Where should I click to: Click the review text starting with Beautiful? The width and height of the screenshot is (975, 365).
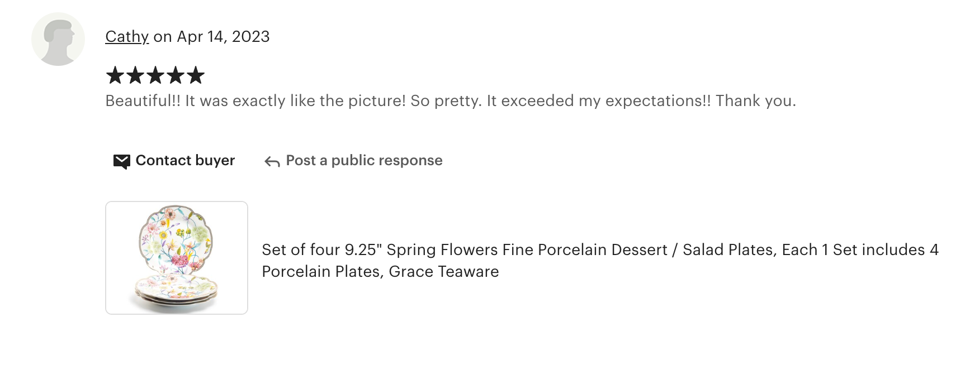coord(450,101)
